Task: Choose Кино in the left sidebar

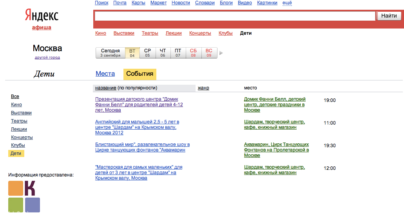Action: coord(16,105)
